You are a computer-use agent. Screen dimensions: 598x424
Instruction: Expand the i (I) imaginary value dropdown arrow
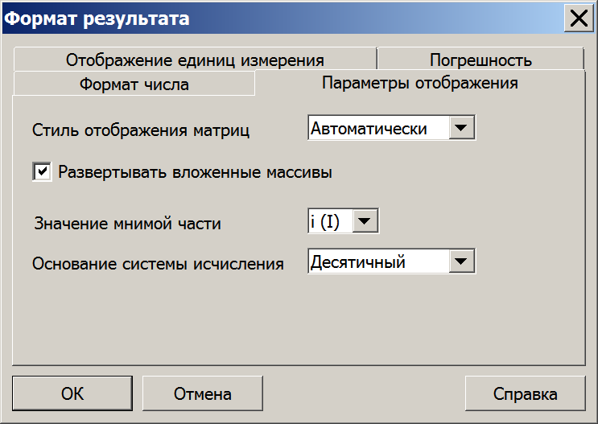tap(365, 220)
